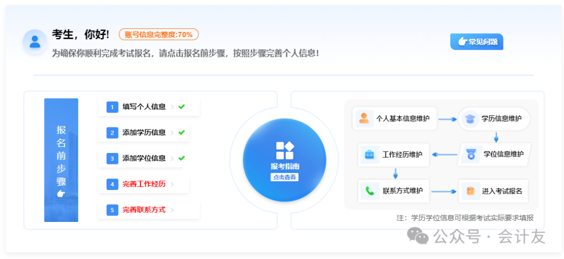The image size is (564, 259).
Task: Open 联系方式维护
Action: click(x=394, y=191)
